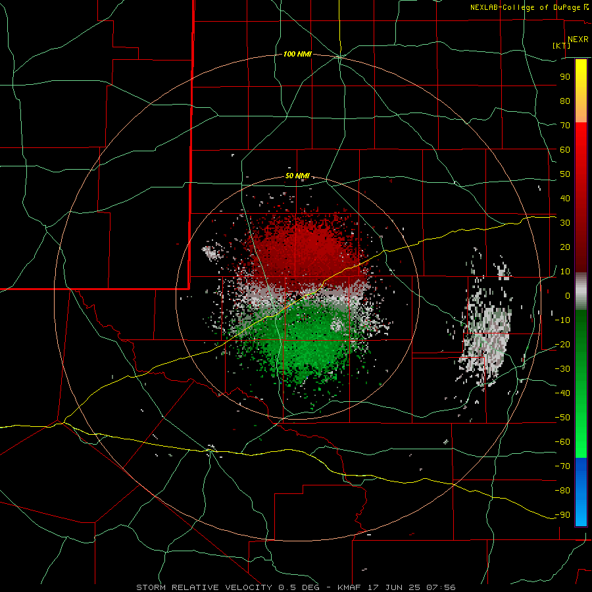The width and height of the screenshot is (592, 592).
Task: Click the 100 NMI range ring label
Action: [297, 55]
